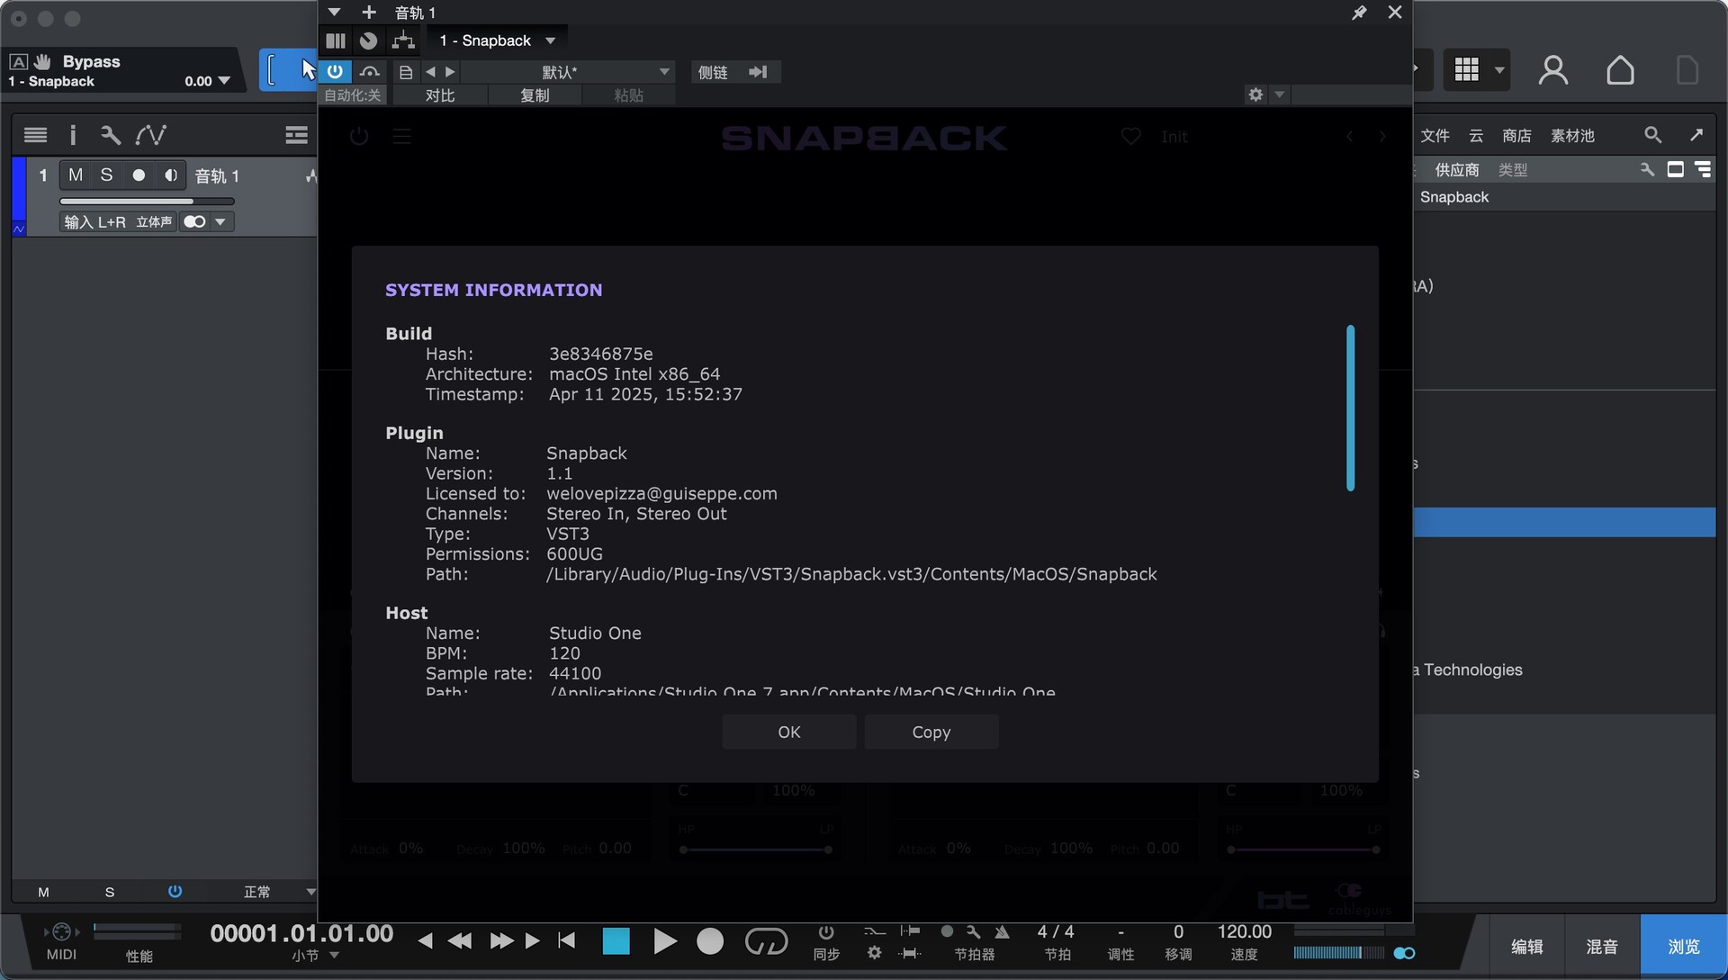Open the 1 - Snapback plugin selector dropdown

[x=550, y=40]
